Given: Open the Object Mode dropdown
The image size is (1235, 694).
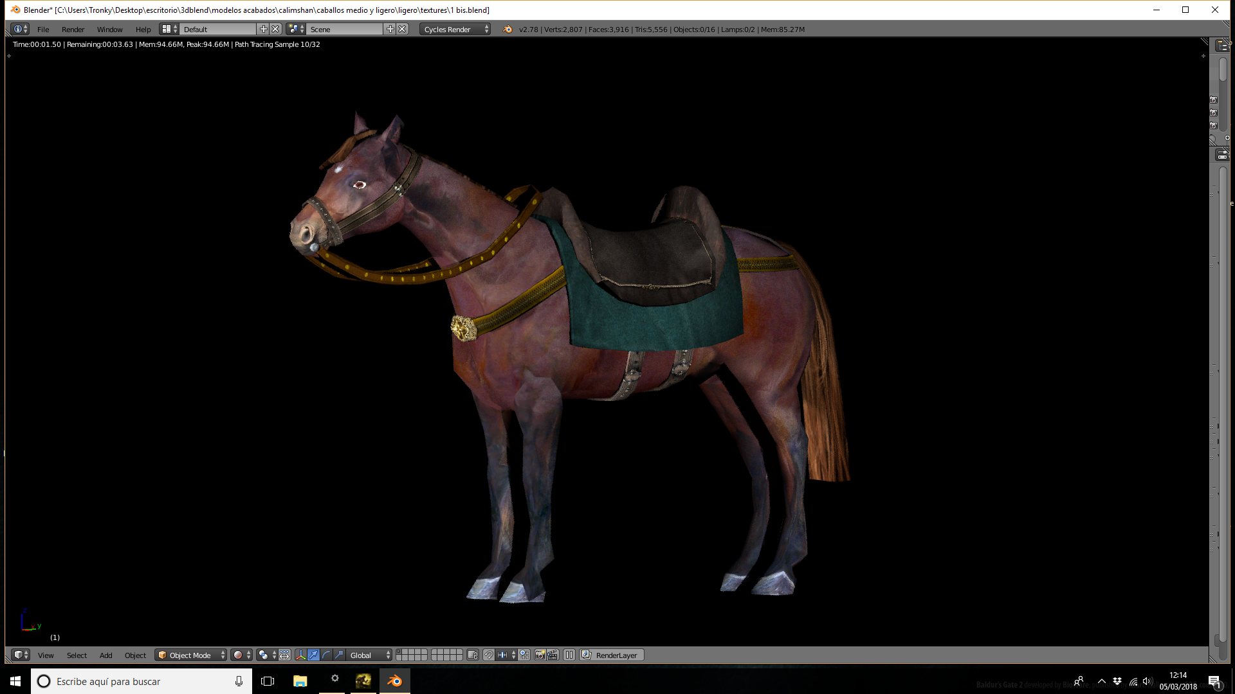Looking at the screenshot, I should coord(191,655).
